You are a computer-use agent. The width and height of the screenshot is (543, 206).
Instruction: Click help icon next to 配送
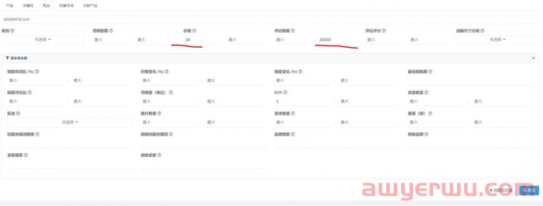[x=18, y=113]
